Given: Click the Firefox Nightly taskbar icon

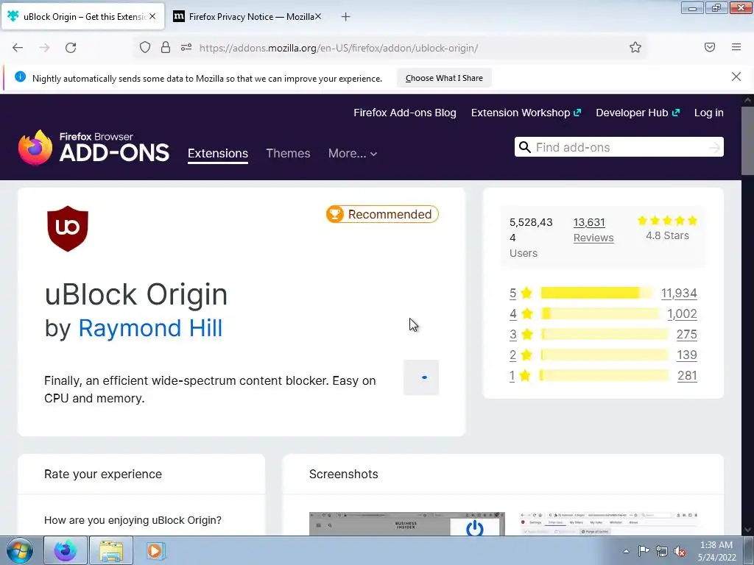Looking at the screenshot, I should click(x=66, y=550).
